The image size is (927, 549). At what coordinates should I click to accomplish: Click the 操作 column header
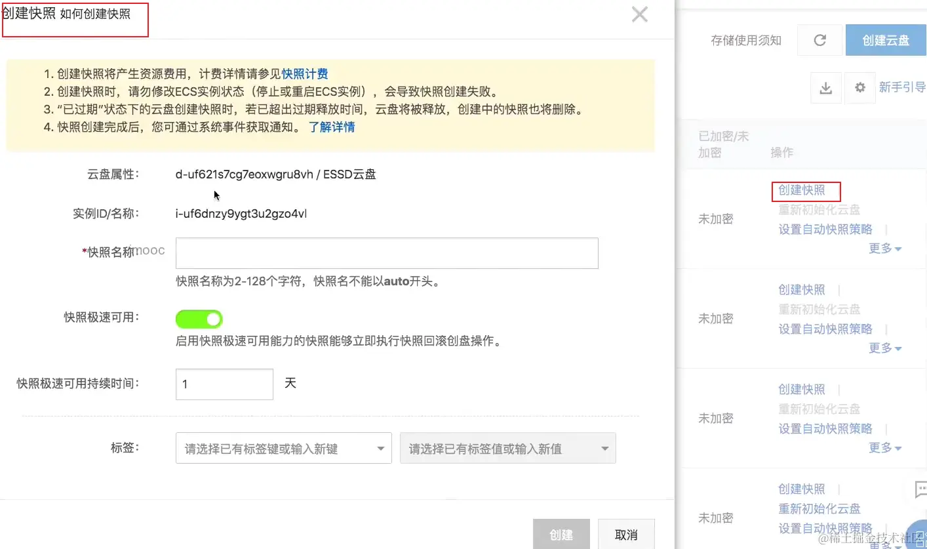pyautogui.click(x=782, y=152)
